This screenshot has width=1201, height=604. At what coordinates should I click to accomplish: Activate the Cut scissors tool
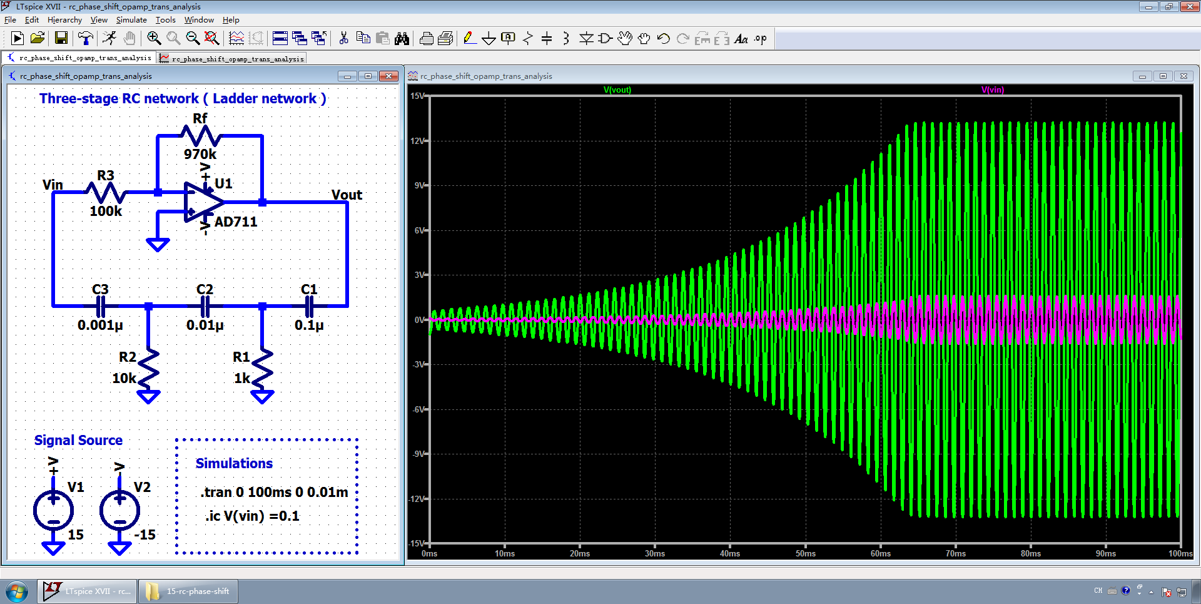click(x=343, y=39)
